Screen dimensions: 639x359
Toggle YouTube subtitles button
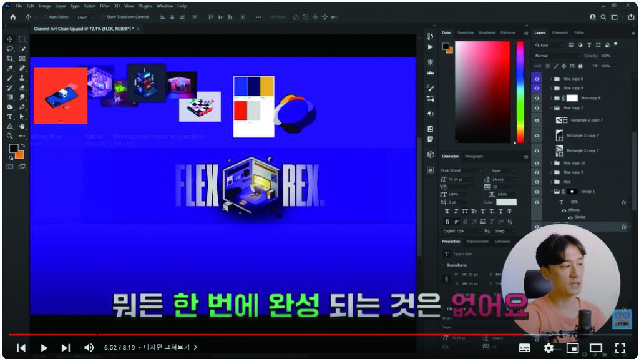[524, 348]
